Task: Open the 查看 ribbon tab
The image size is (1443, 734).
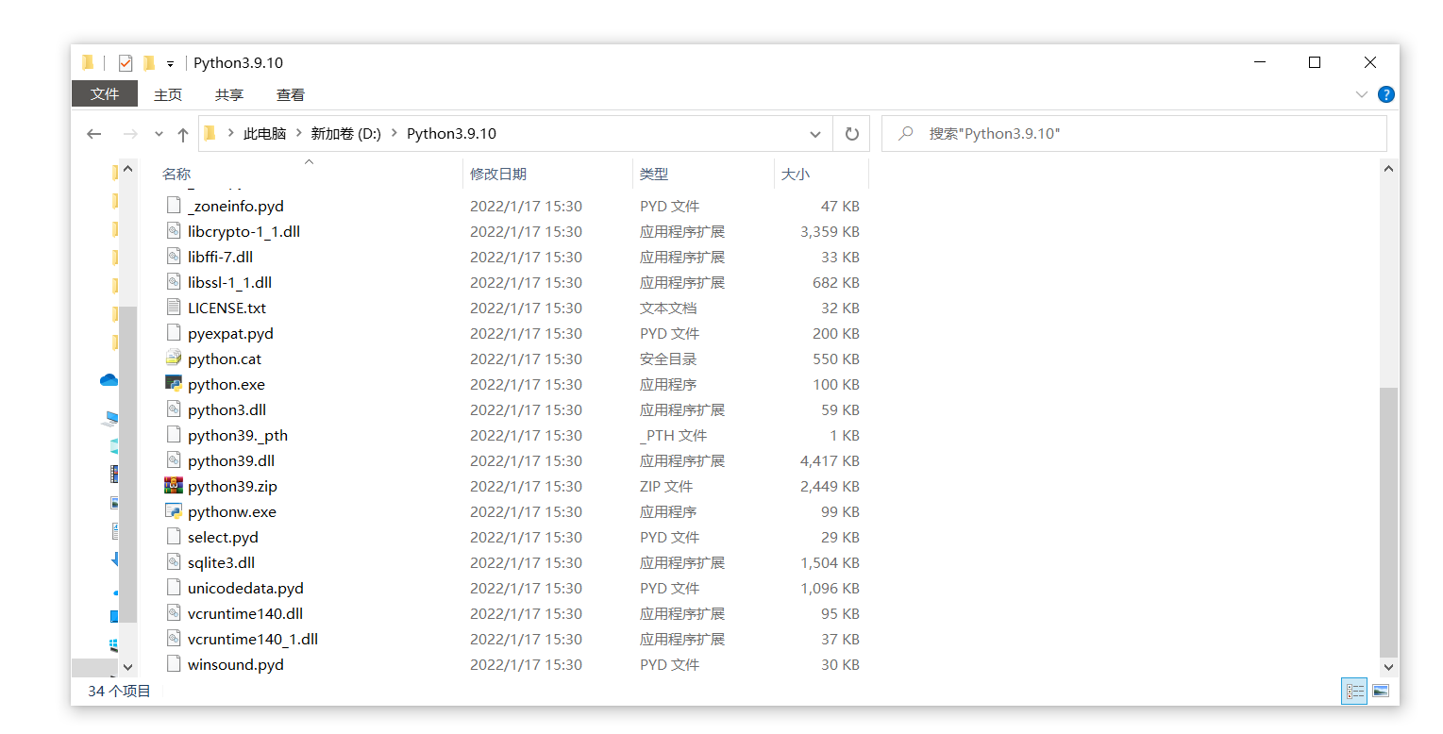Action: [x=291, y=94]
